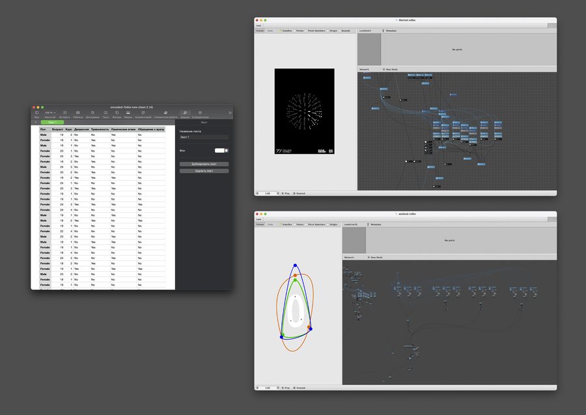Toggle Origin checkbox in asdasd.ndbx window
Screen dimensions: 586x415
(x=328, y=224)
